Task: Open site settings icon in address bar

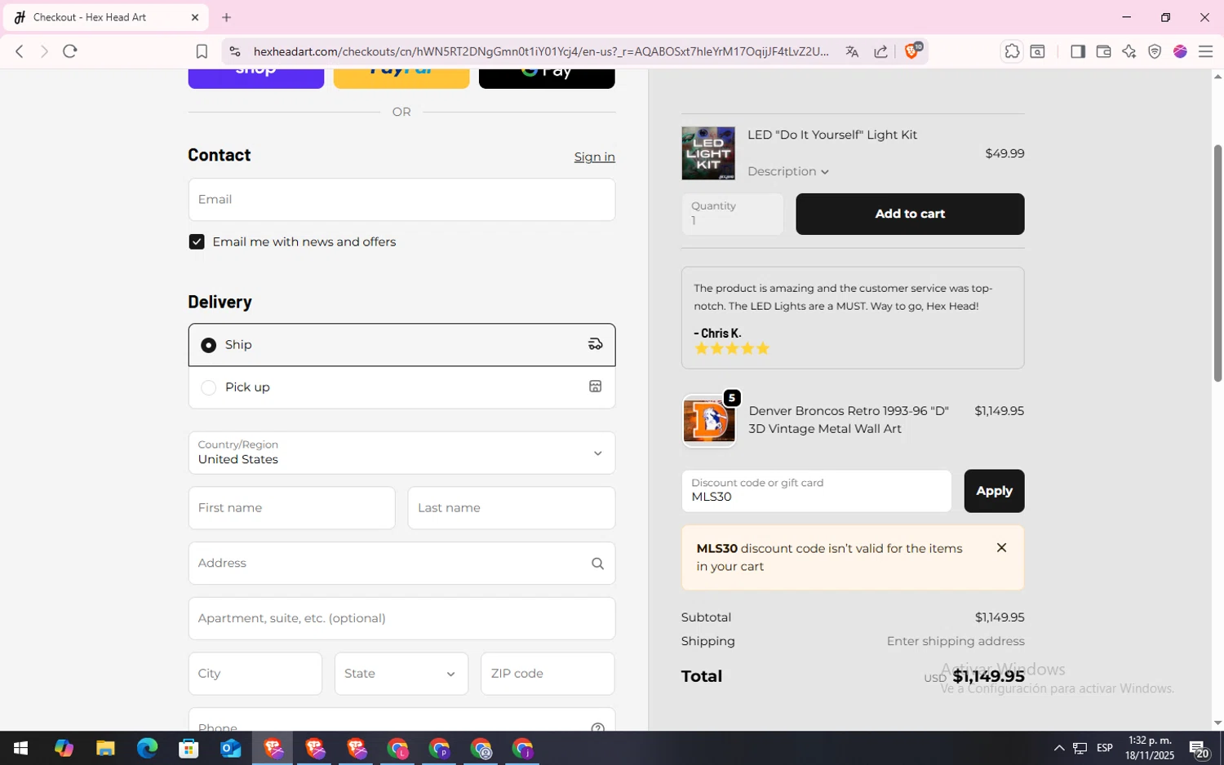Action: point(235,51)
